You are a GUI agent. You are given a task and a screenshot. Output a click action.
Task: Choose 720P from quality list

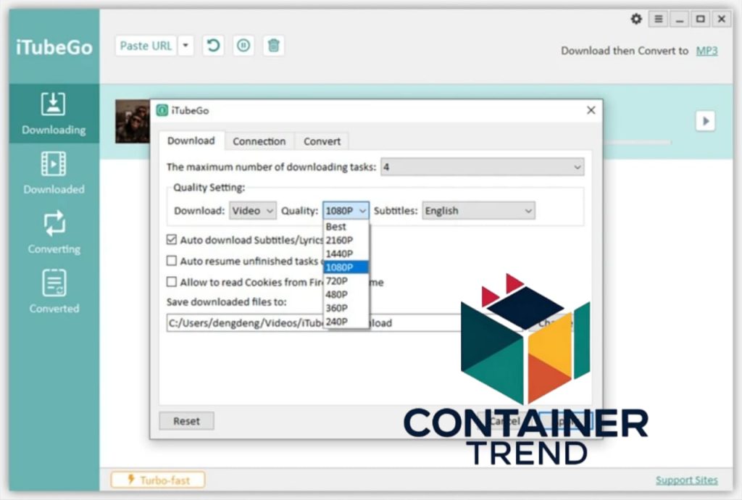coord(346,281)
